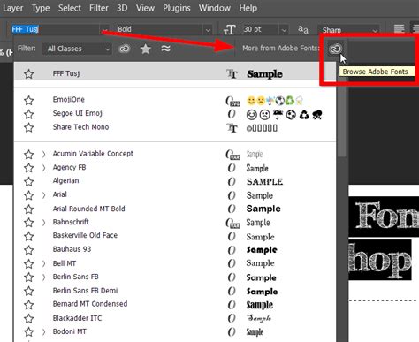Star the Segoe UI Emoji font

point(28,114)
